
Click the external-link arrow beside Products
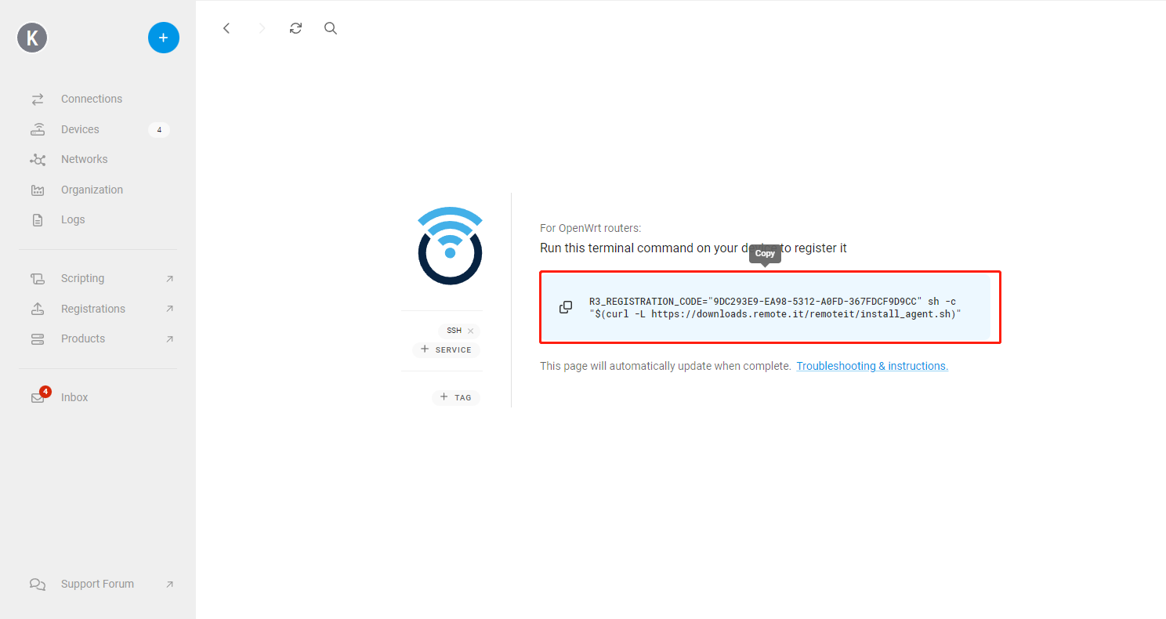170,339
